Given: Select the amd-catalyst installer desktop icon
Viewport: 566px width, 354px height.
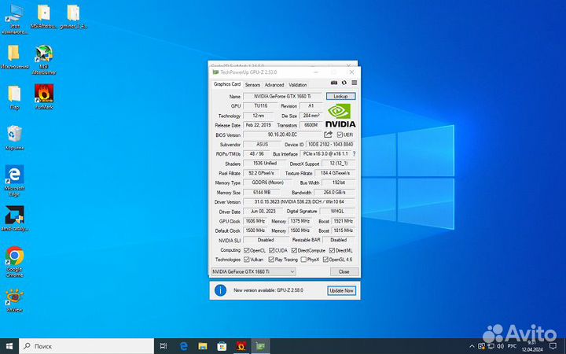Looking at the screenshot, I should pos(14,219).
